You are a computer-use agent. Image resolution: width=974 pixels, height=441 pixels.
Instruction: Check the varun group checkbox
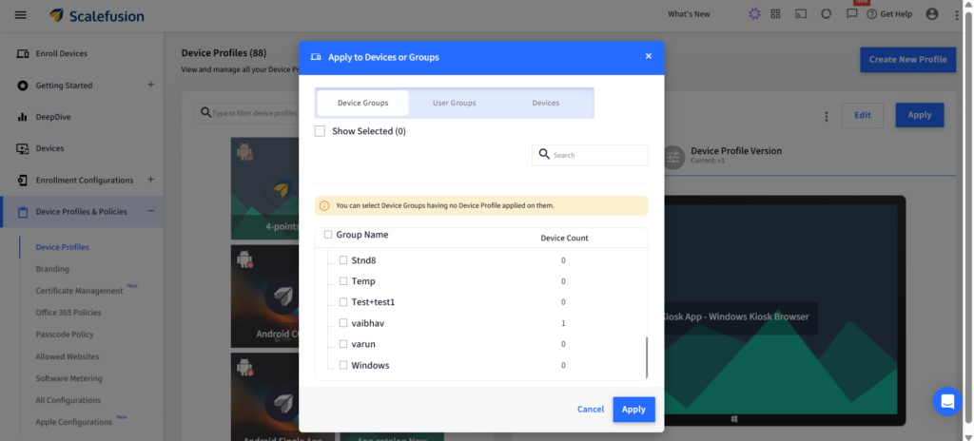(x=343, y=344)
